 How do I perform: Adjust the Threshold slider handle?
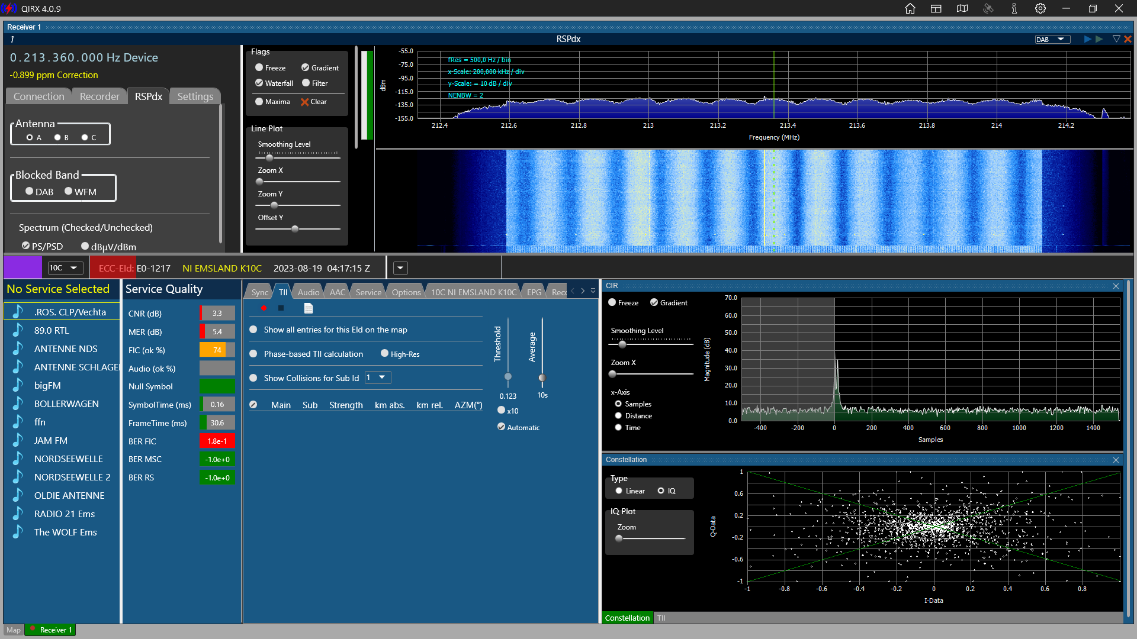click(508, 377)
